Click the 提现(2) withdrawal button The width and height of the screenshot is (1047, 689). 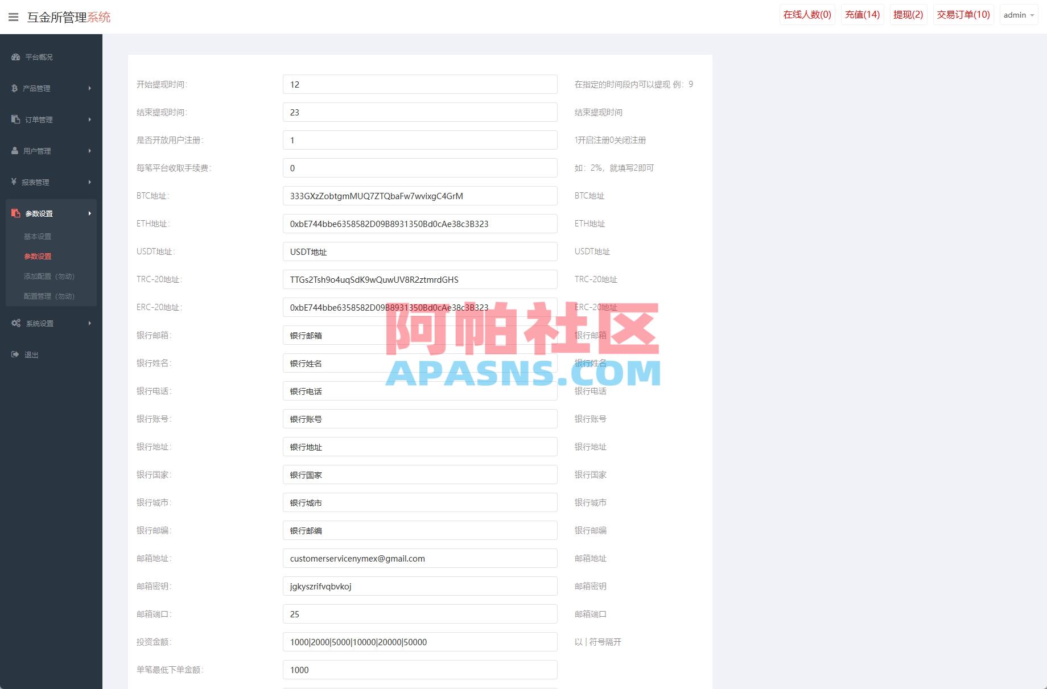(908, 14)
